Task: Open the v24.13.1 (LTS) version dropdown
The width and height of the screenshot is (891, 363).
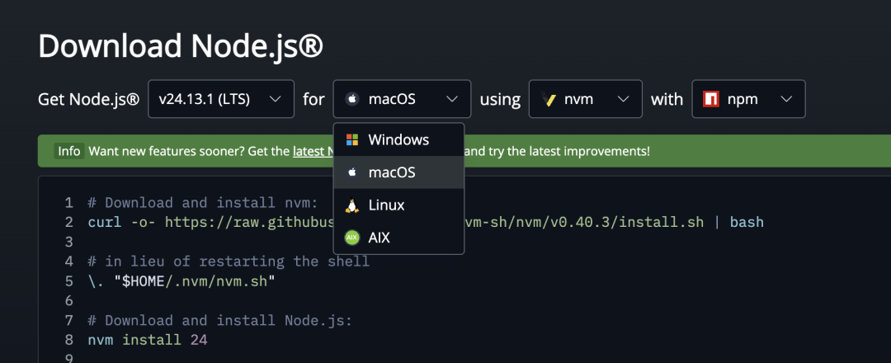Action: 220,99
